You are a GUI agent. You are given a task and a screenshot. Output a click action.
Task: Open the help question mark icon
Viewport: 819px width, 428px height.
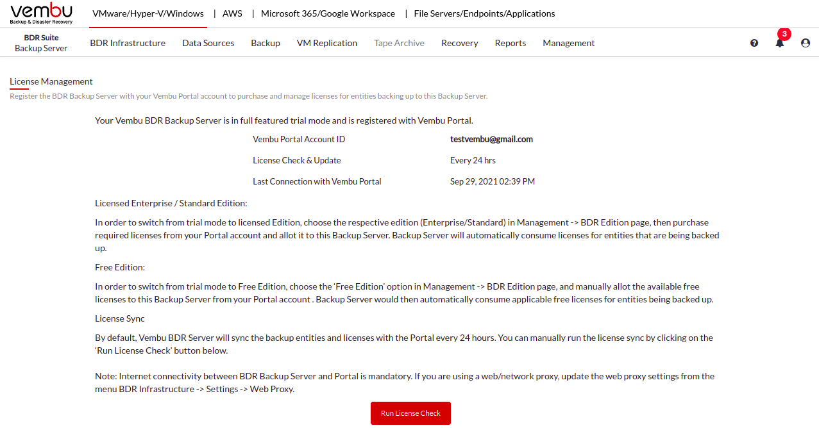pyautogui.click(x=754, y=43)
